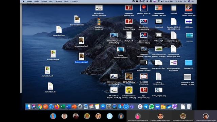Screen dimensions: 217x122
Task: Open Calendar app in the Dock
Action: pyautogui.click(x=91, y=107)
